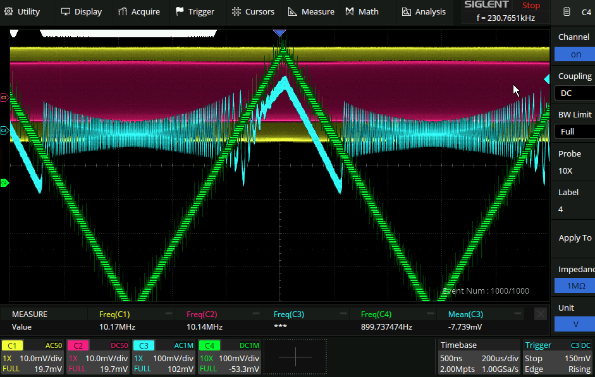This screenshot has width=595, height=377.
Task: Open the Math function menu
Action: (x=362, y=11)
